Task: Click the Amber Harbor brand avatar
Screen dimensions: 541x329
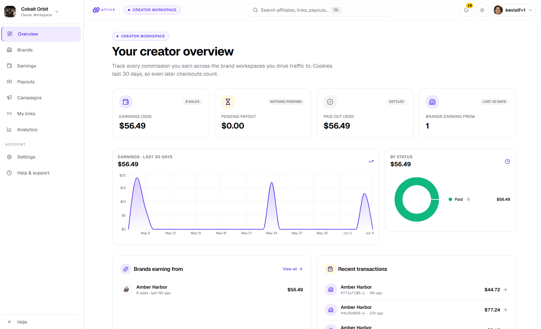Action: pyautogui.click(x=126, y=290)
